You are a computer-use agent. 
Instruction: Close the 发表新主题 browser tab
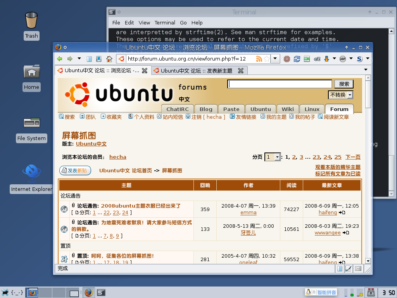point(241,71)
